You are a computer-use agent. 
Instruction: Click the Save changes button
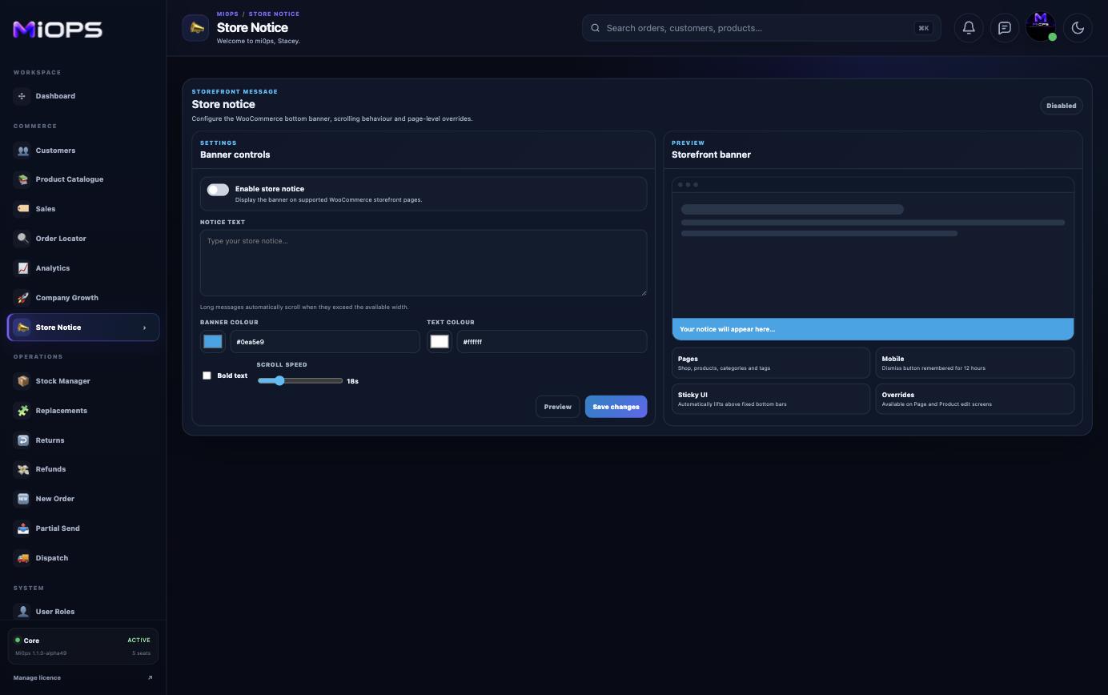[x=616, y=407]
